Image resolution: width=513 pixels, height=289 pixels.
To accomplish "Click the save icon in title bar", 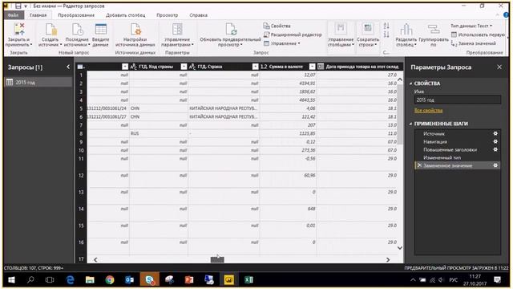I will pos(18,6).
